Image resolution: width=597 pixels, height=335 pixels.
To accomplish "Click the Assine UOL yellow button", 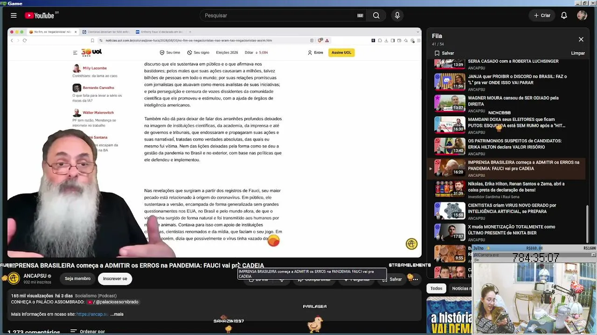I will coord(341,53).
